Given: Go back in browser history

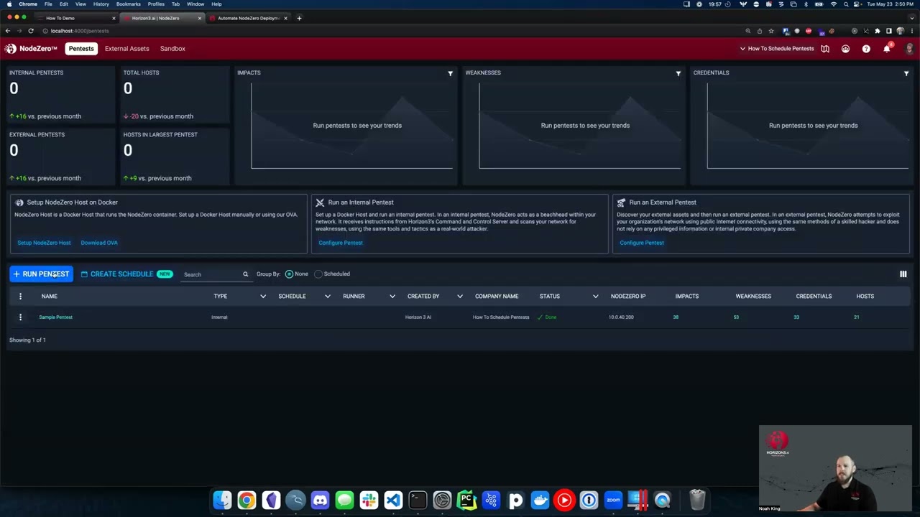Looking at the screenshot, I should click(x=8, y=31).
